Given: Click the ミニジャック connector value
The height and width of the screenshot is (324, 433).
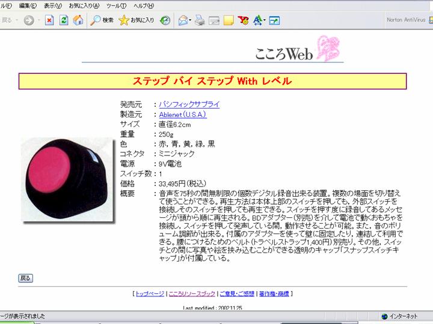Looking at the screenshot, I should tap(177, 154).
